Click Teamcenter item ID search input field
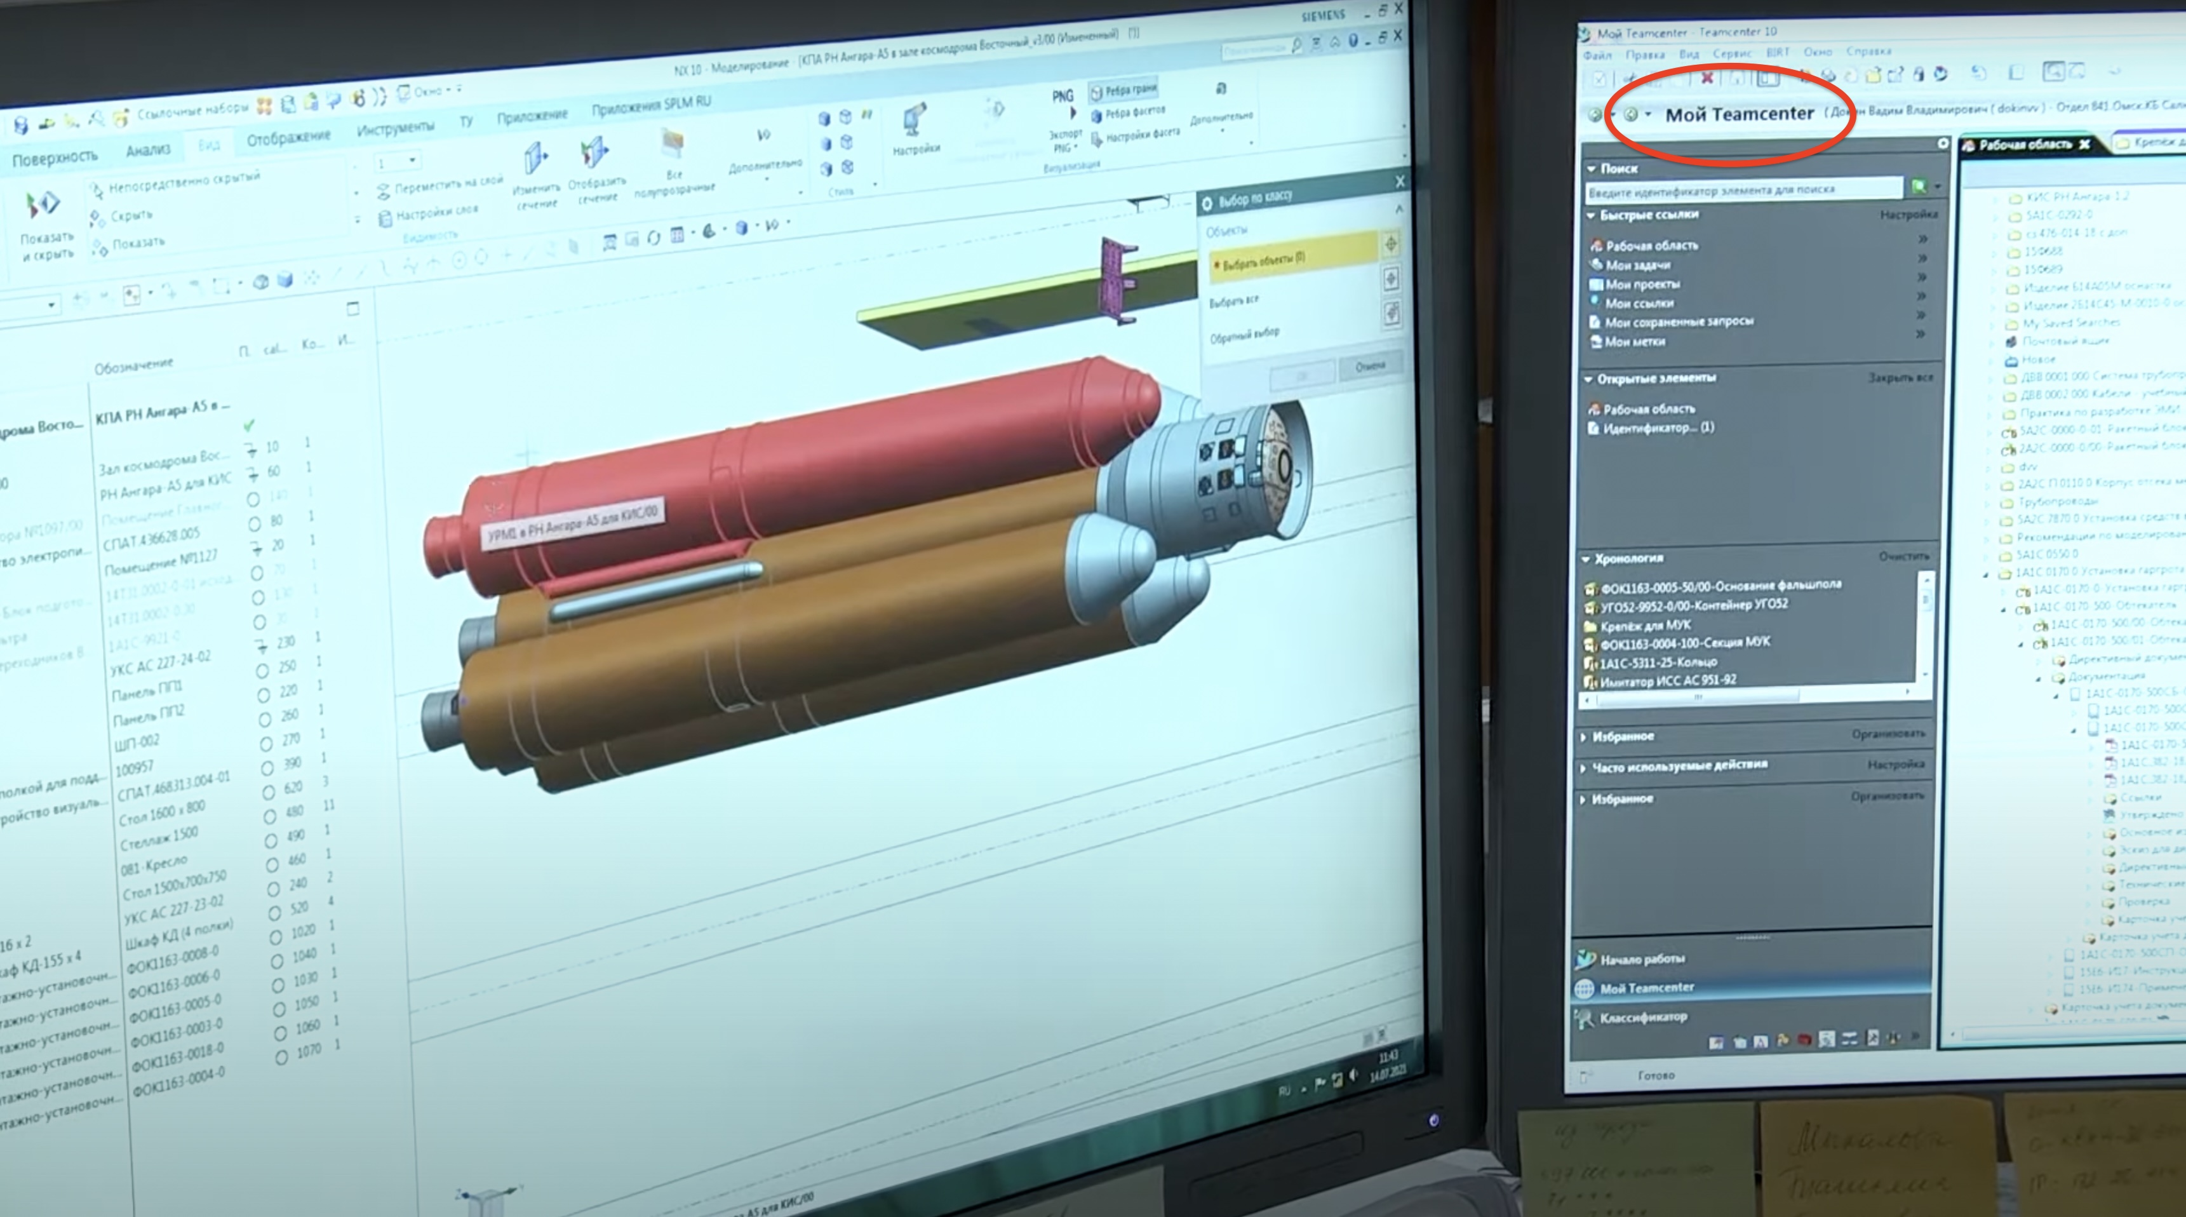2186x1217 pixels. (1744, 190)
